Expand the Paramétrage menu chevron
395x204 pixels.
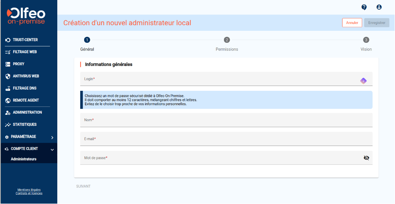coord(52,137)
